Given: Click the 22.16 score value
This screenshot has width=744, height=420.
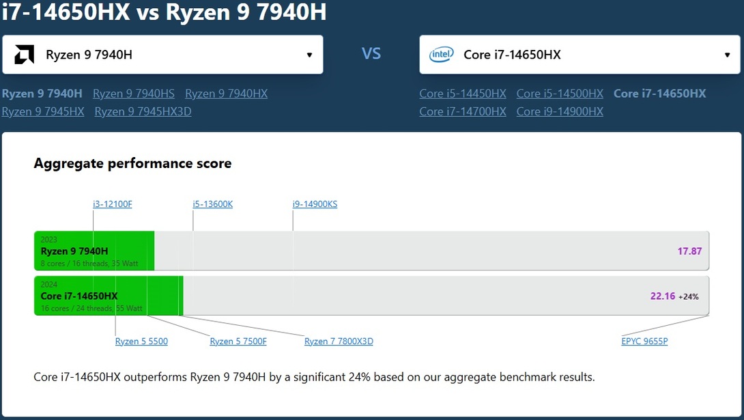Looking at the screenshot, I should click(x=662, y=296).
